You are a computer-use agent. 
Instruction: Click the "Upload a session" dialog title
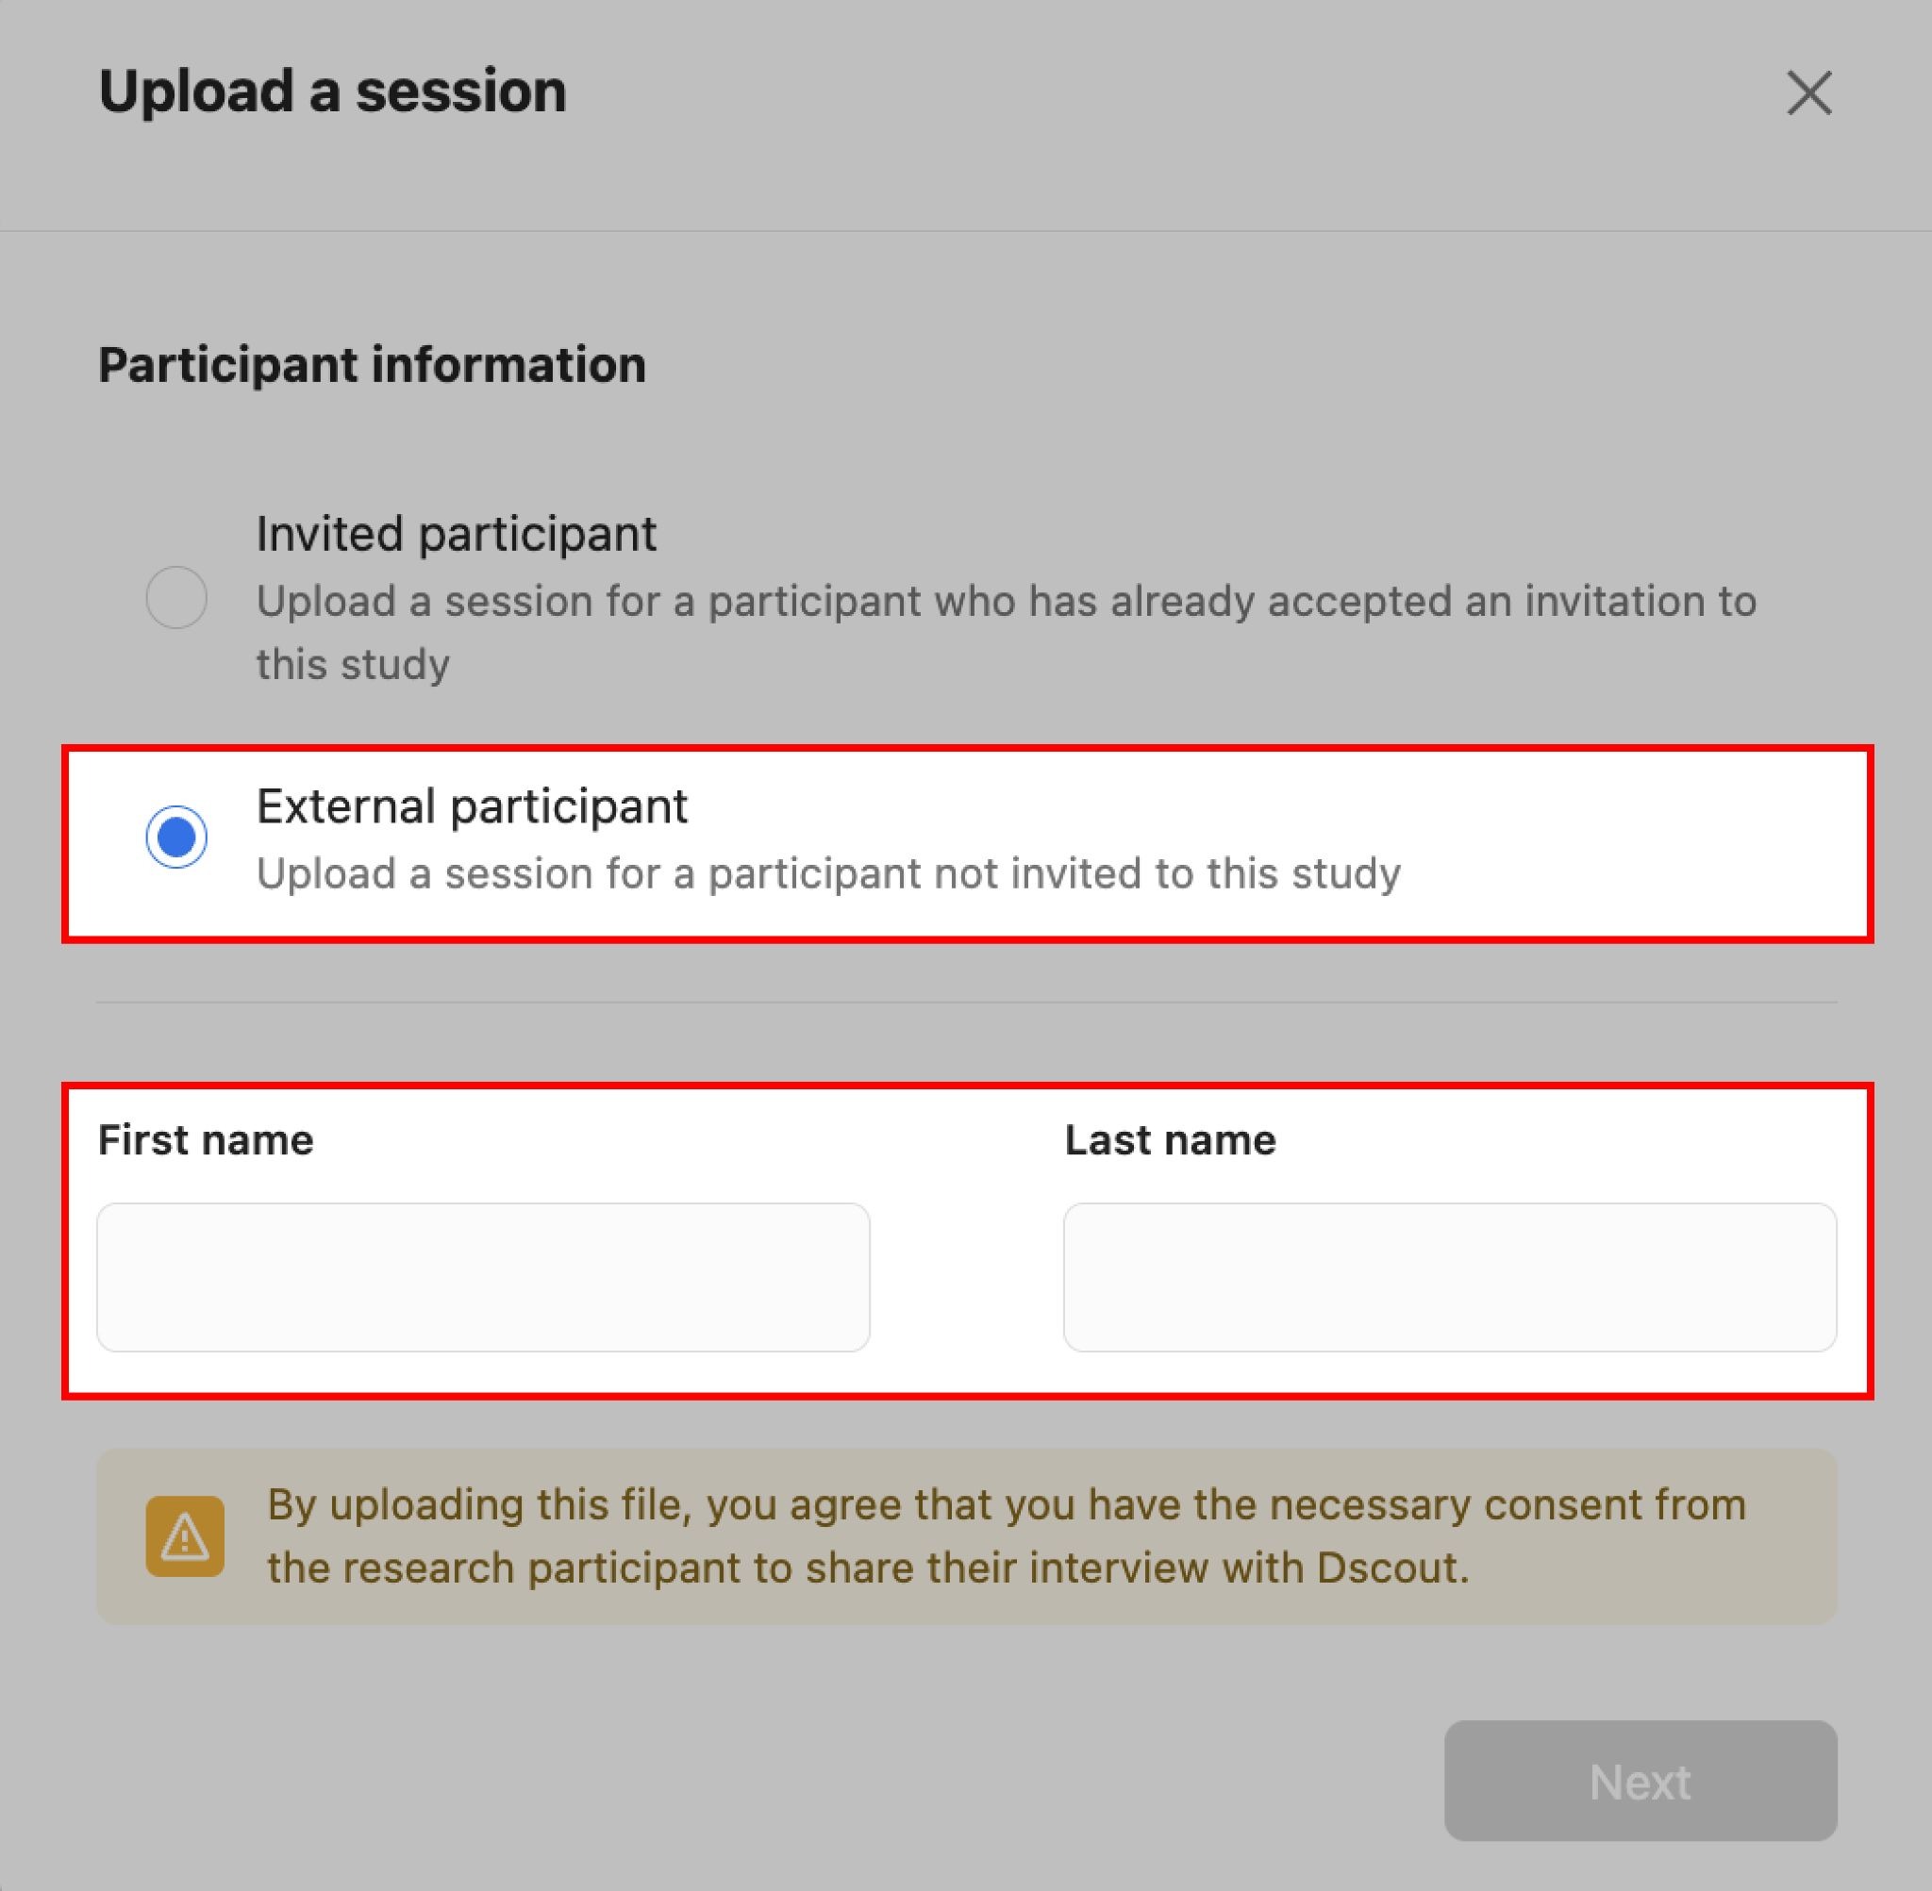point(333,91)
